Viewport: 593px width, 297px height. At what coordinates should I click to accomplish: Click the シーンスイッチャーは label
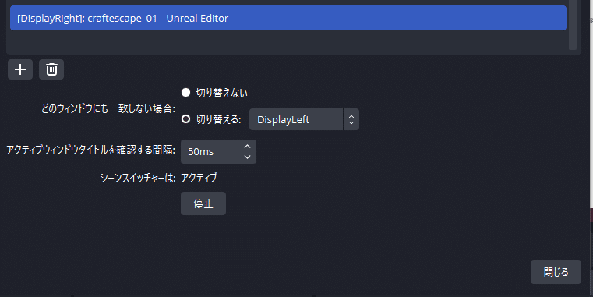(138, 178)
